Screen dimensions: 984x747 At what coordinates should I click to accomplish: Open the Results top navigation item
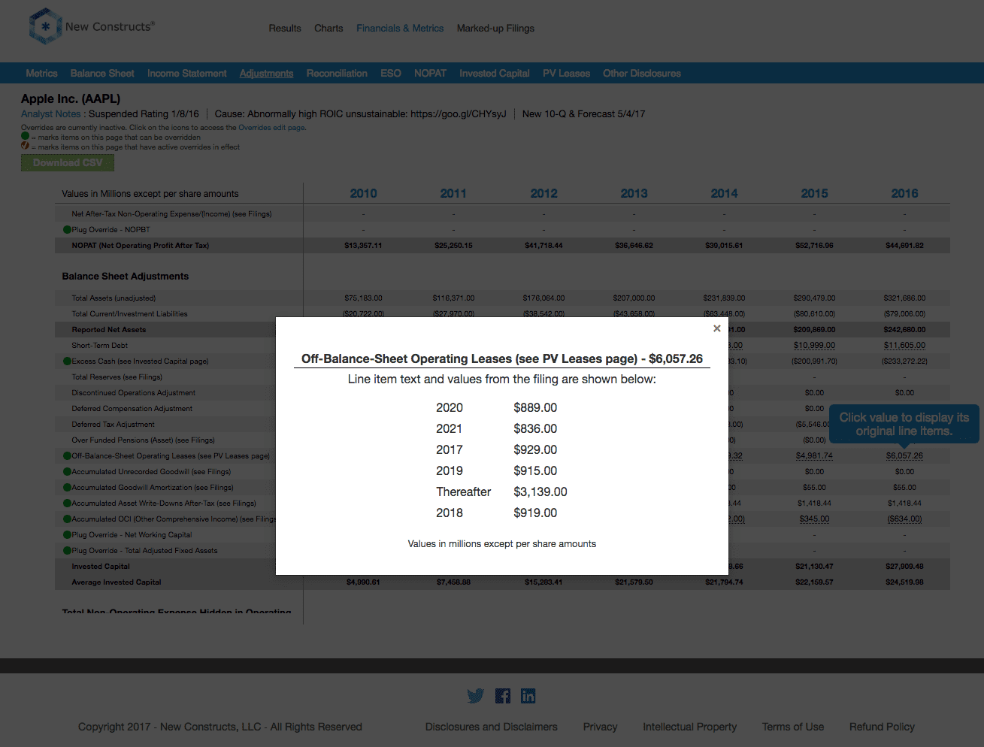coord(285,29)
